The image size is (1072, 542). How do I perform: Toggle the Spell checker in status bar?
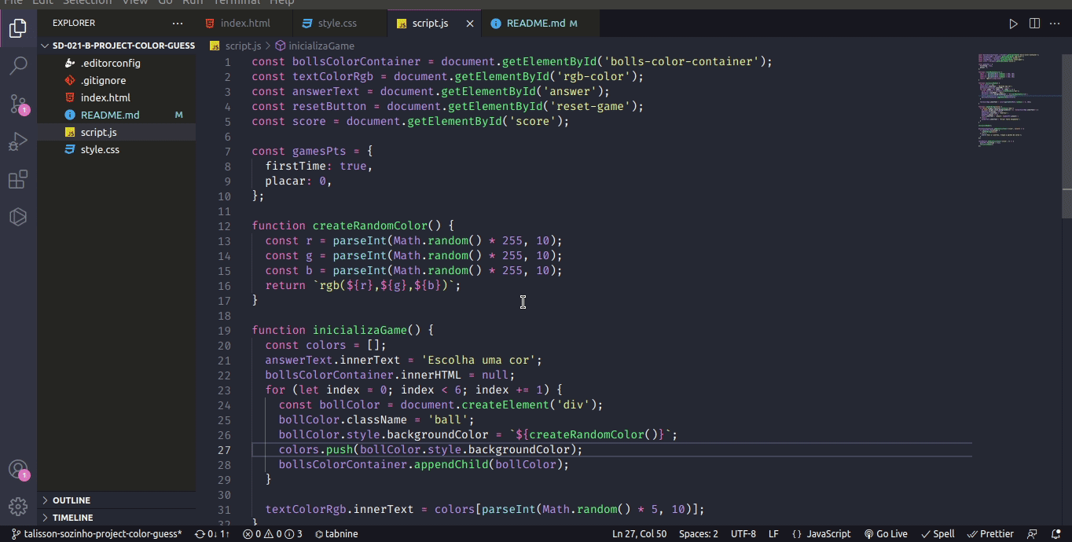point(938,533)
